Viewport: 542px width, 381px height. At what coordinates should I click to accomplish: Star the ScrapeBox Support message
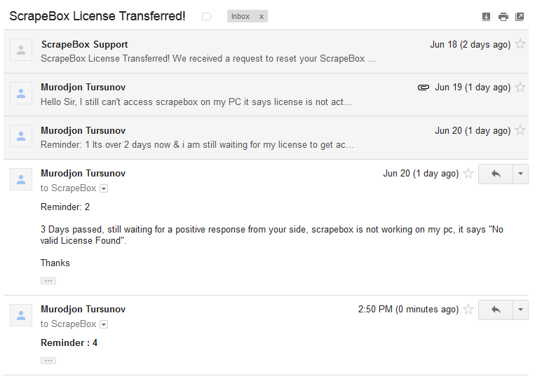520,44
